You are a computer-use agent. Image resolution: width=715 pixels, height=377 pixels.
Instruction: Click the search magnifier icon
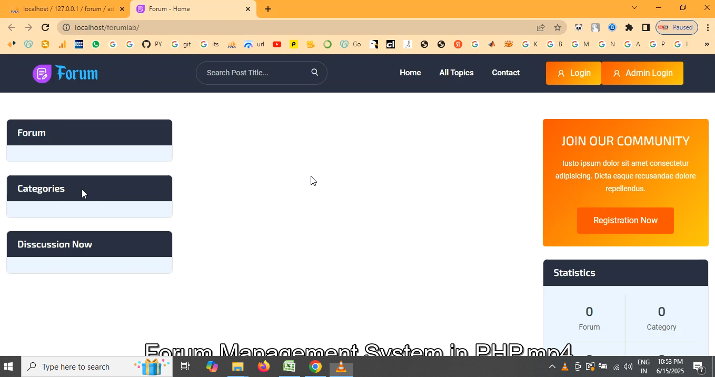(x=315, y=73)
